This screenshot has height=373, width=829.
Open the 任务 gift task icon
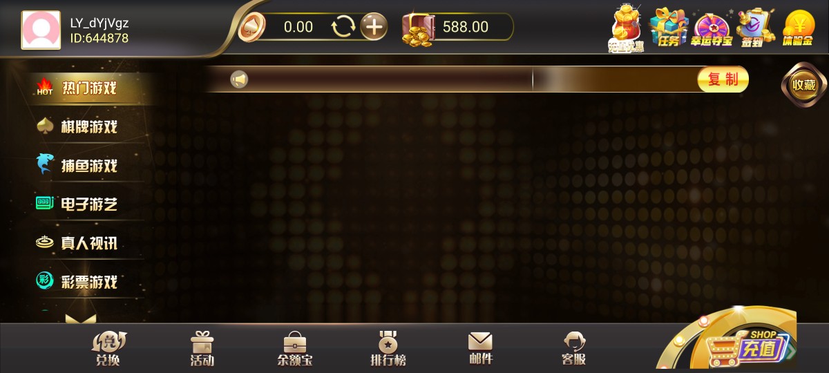coord(669,28)
